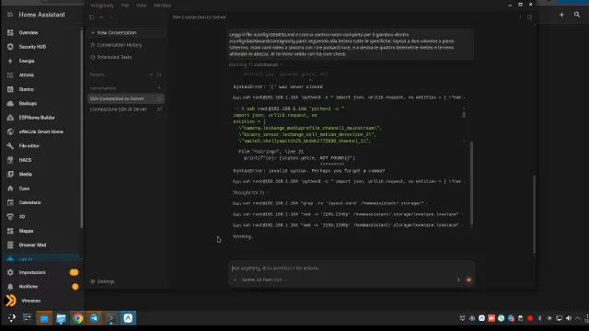Stop the running agent with red stop button
This screenshot has width=589, height=331.
coord(468,280)
